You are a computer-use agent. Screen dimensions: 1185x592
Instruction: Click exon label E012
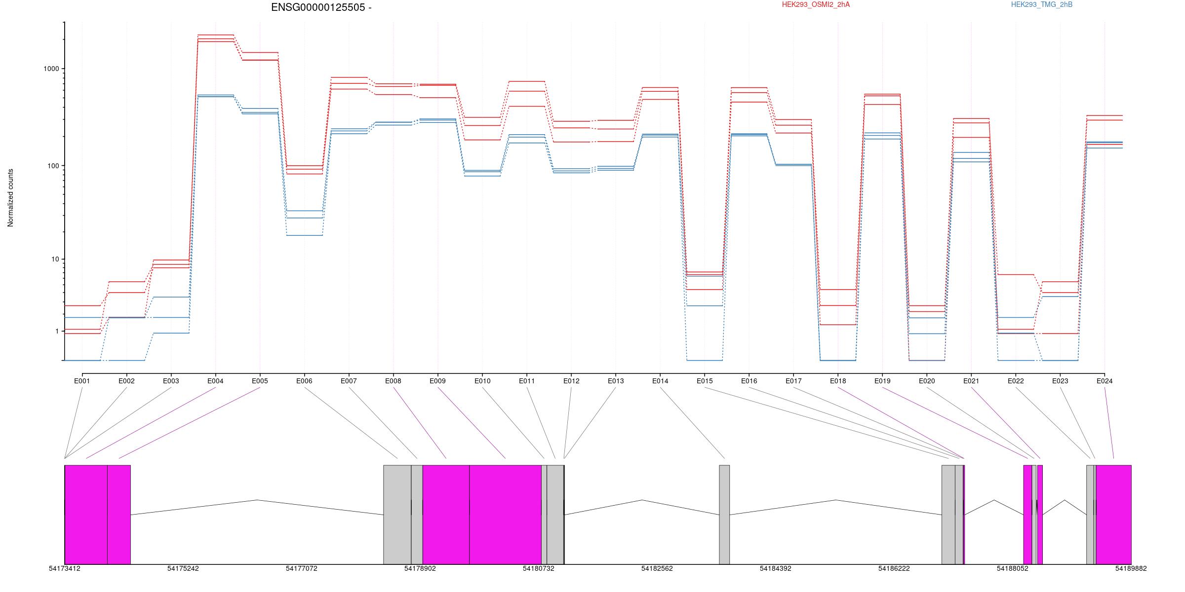click(571, 381)
